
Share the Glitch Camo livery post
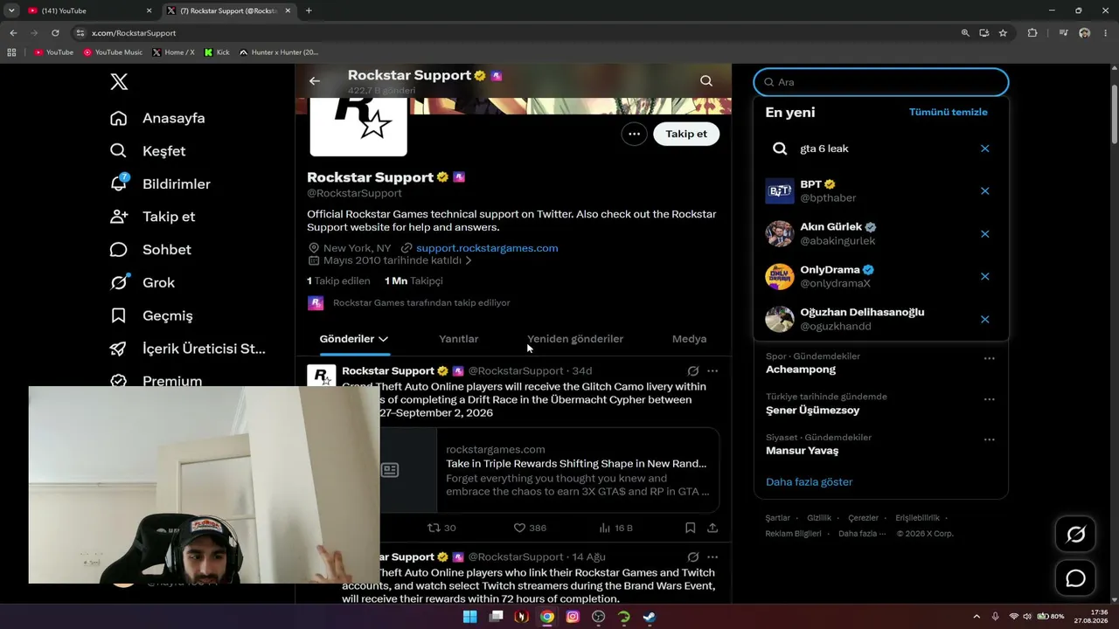(712, 528)
